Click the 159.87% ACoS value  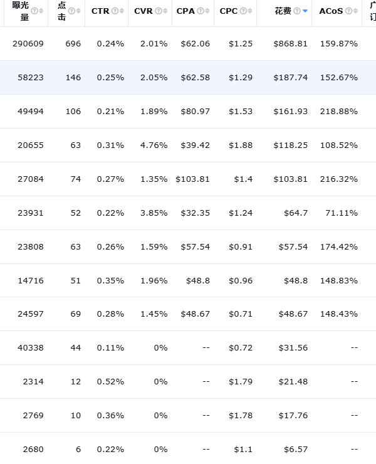click(338, 44)
